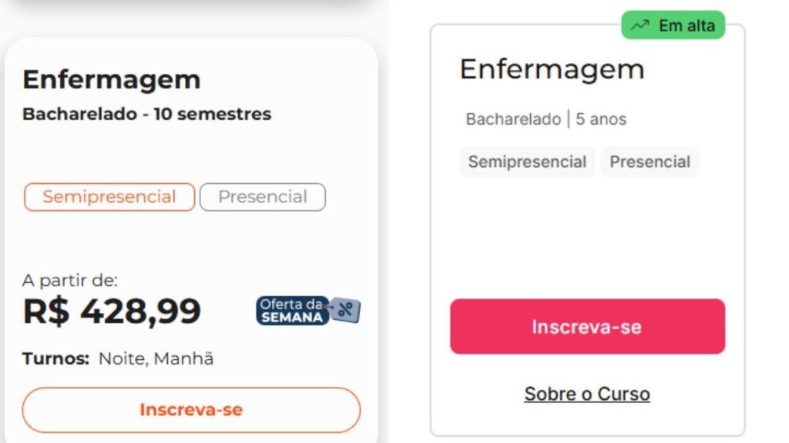Click the Oferta da Semana badge
The image size is (789, 443).
point(308,311)
